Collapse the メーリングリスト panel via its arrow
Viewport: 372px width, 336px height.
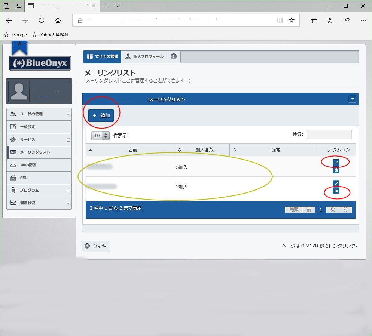click(352, 99)
